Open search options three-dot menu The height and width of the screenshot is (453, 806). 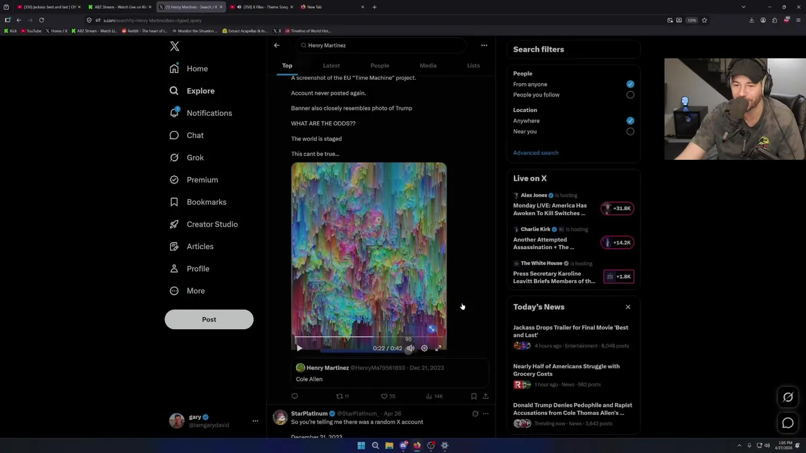484,45
